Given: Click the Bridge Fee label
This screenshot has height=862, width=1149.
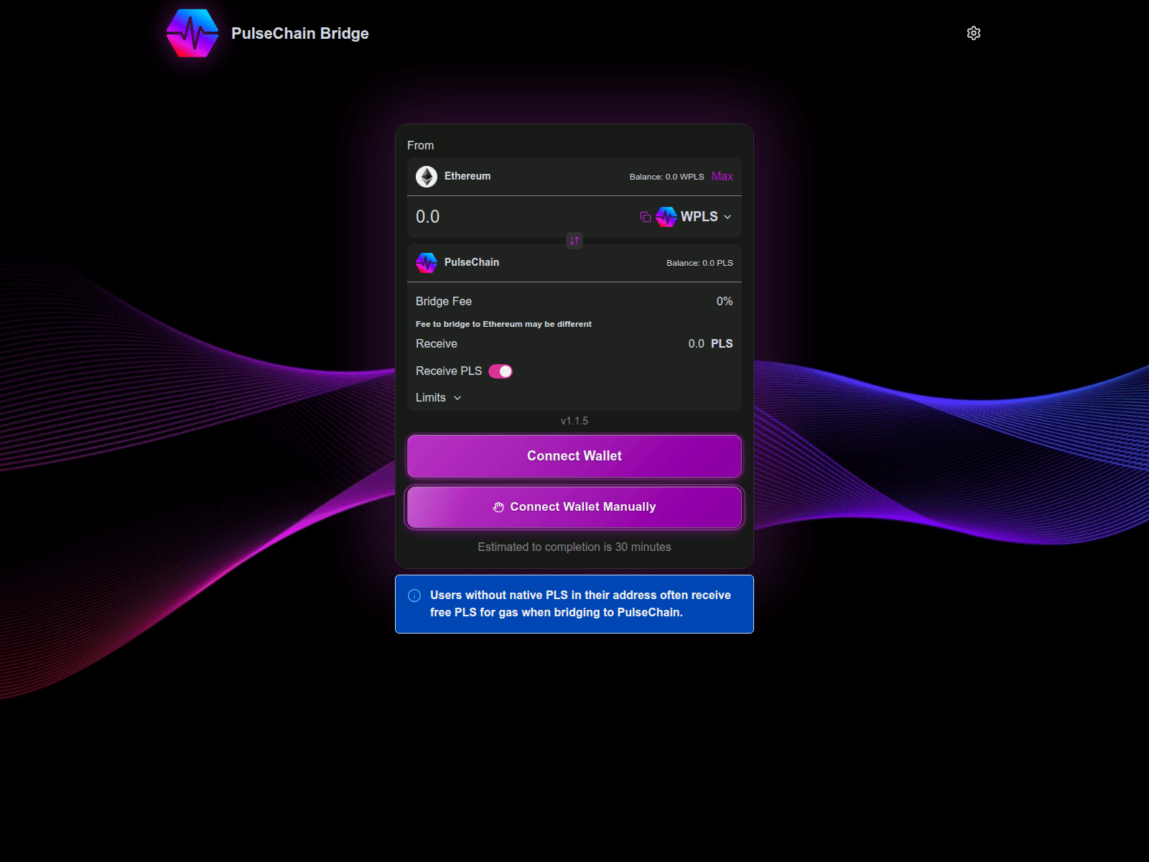Looking at the screenshot, I should (x=444, y=302).
